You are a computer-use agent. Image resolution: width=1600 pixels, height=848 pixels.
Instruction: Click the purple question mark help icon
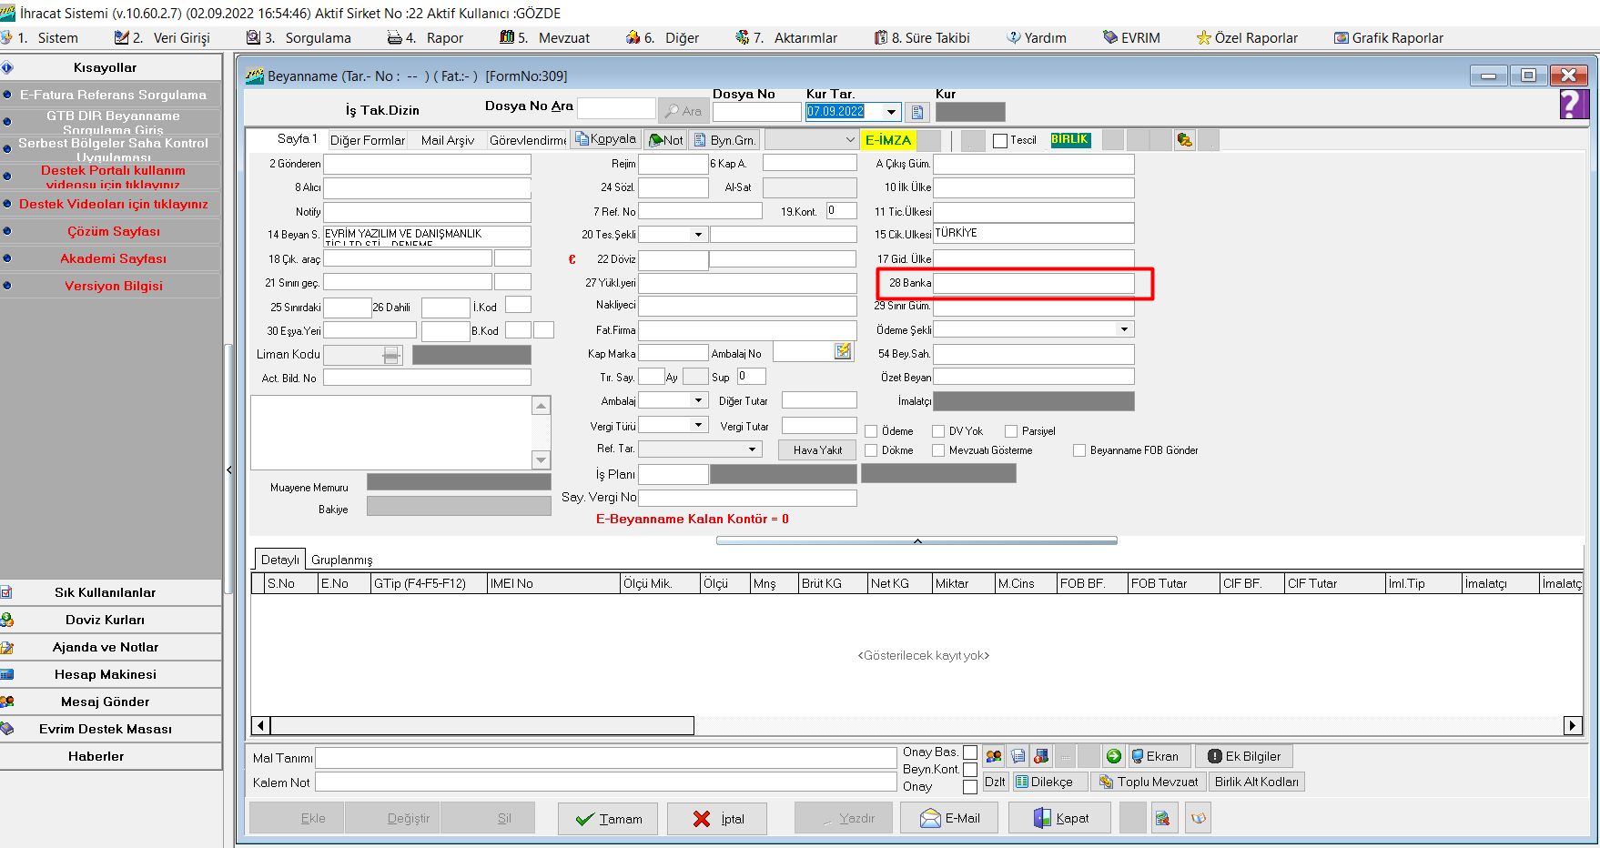pyautogui.click(x=1574, y=105)
